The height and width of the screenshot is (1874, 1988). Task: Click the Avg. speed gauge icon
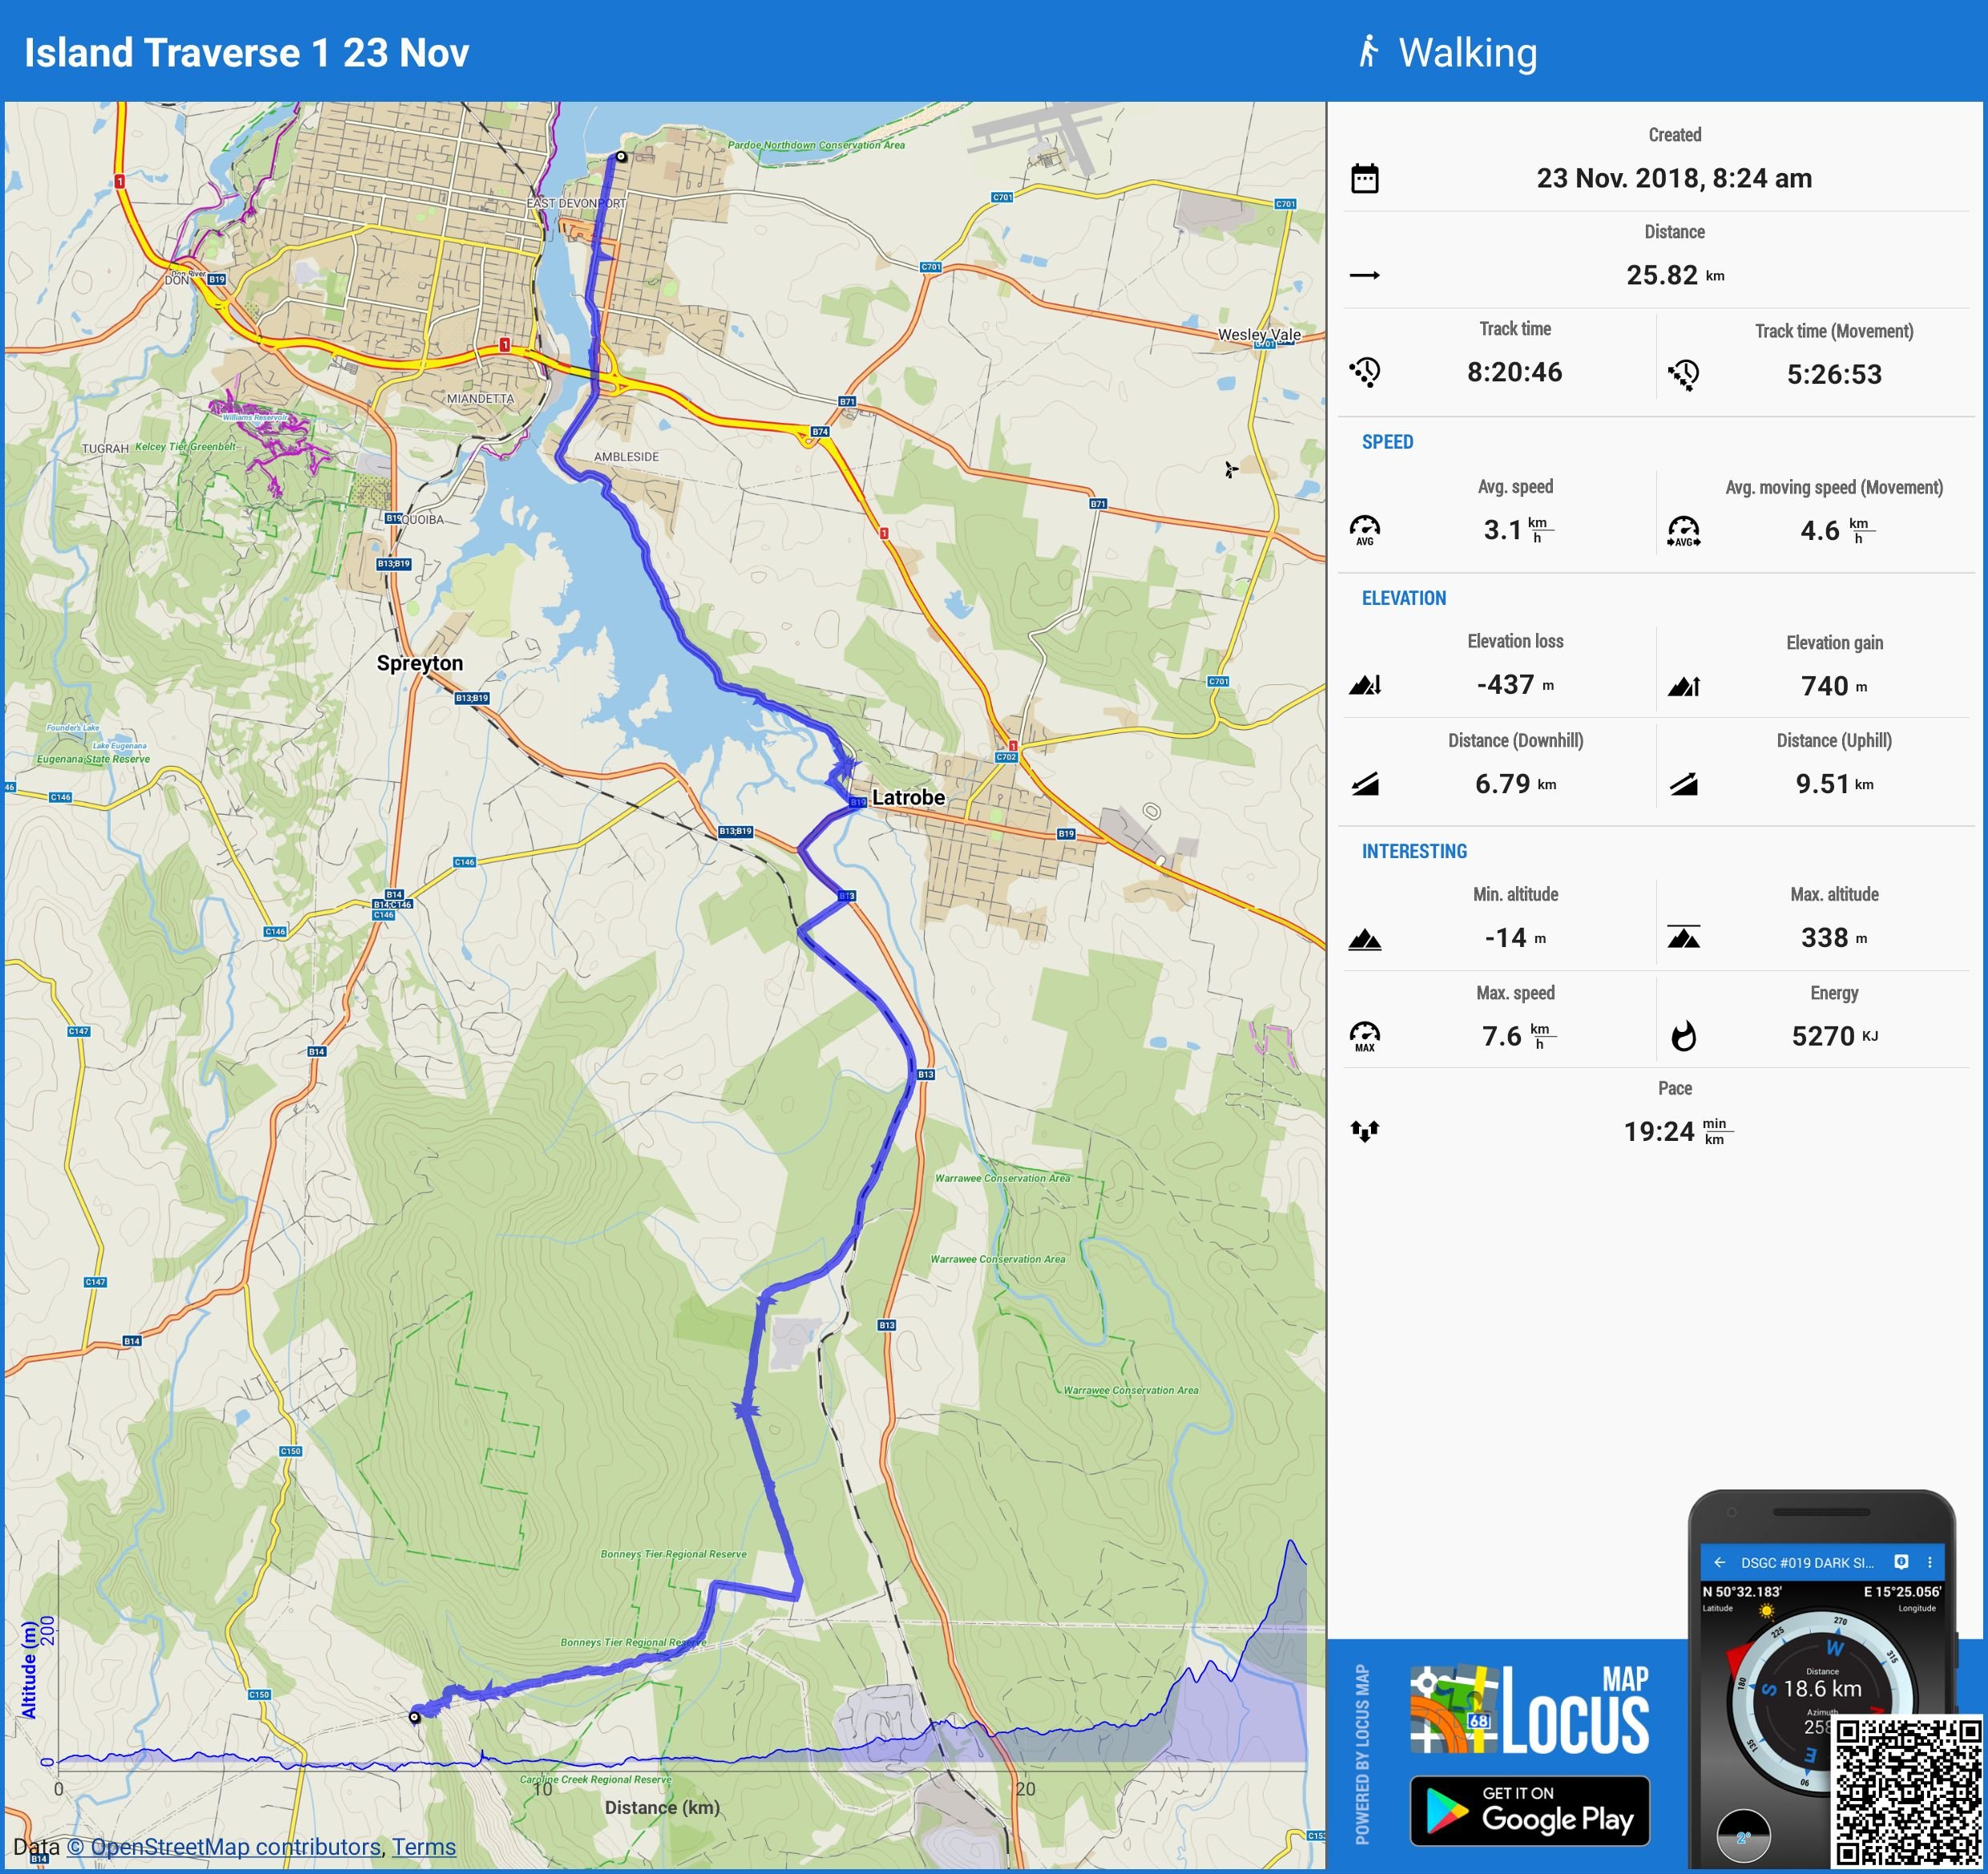(1364, 530)
